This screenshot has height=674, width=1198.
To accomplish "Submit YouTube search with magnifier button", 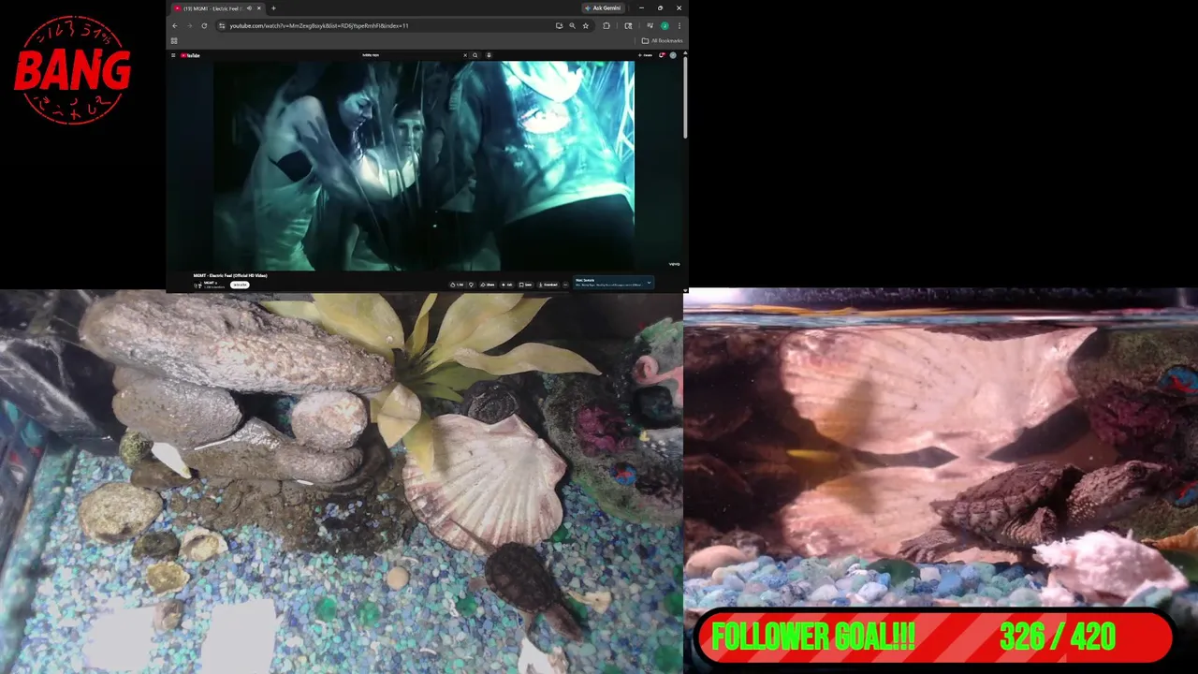I will point(475,55).
